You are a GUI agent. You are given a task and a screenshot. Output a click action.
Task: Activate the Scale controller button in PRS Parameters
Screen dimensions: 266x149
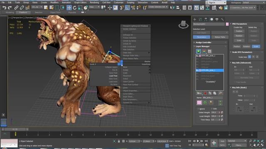256,46
